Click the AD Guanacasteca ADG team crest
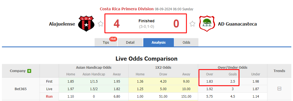 pos(207,24)
